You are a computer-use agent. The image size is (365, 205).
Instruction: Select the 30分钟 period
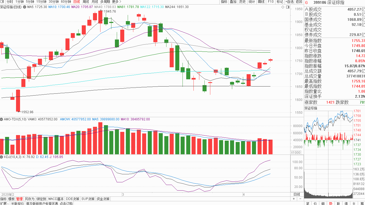pos(53,2)
